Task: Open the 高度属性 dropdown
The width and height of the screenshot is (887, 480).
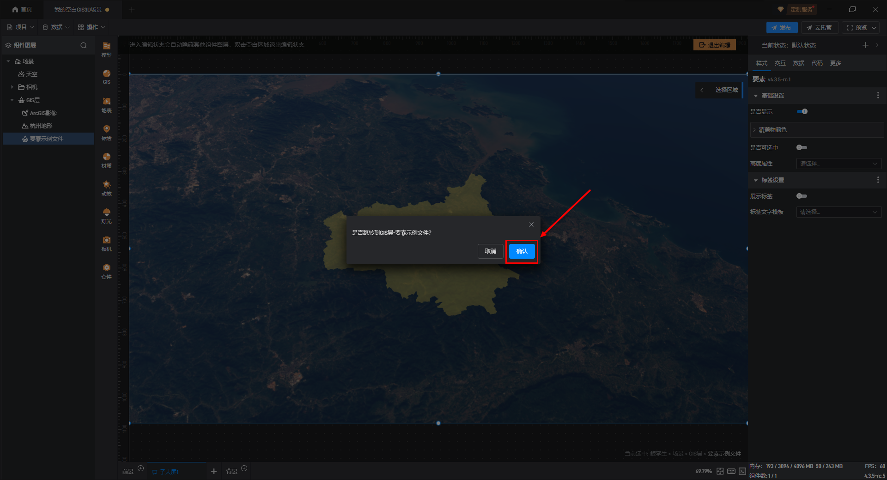Action: [x=838, y=164]
